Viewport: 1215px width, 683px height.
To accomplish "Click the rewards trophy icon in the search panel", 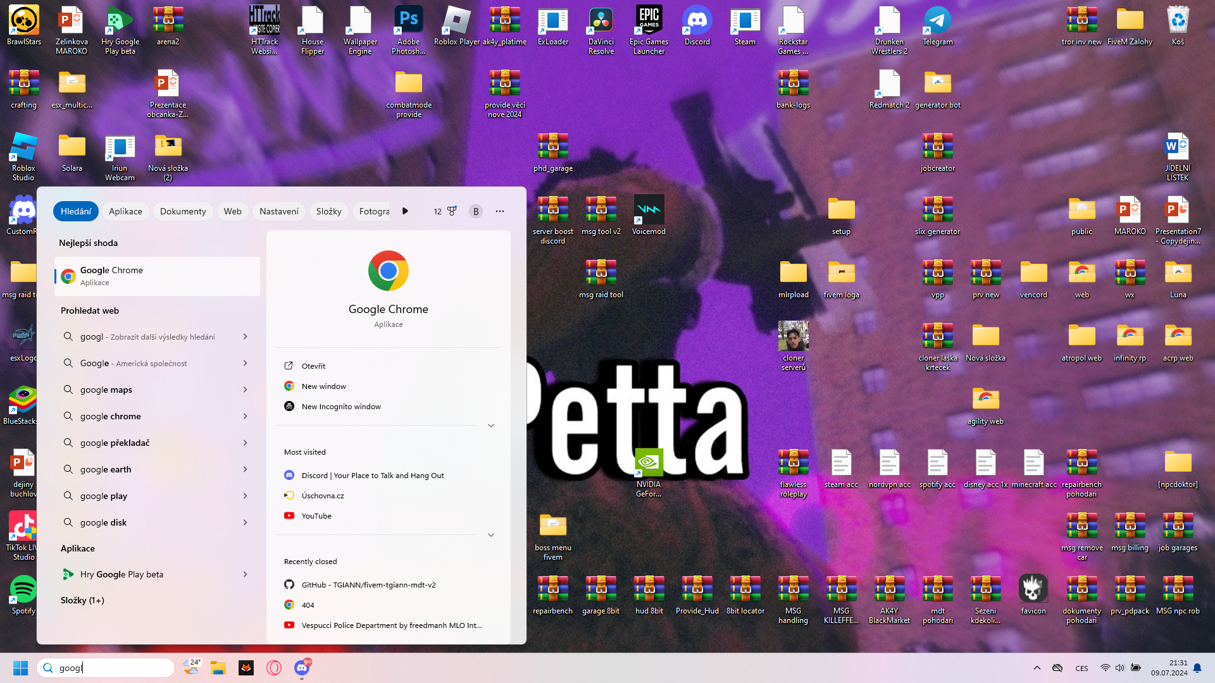I will [x=452, y=211].
